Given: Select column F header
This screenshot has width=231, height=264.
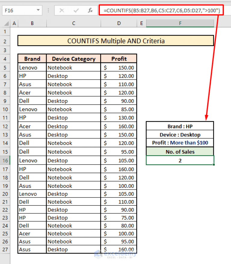Looking at the screenshot, I should coord(180,23).
